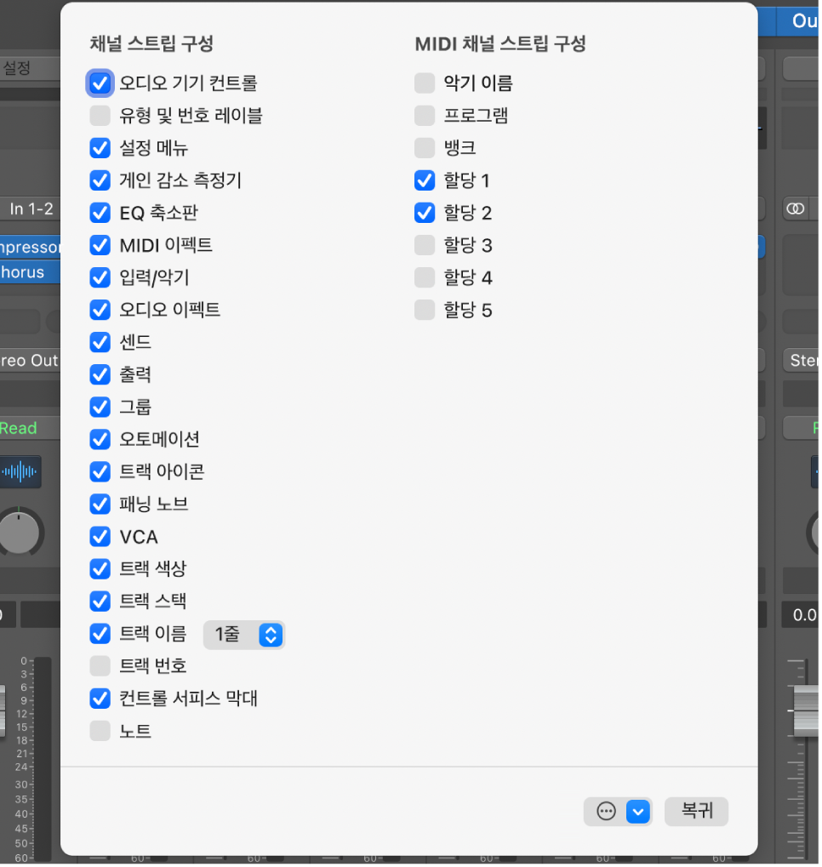Click the 0.0 level field on right strip
This screenshot has height=867, width=822.
click(x=801, y=615)
